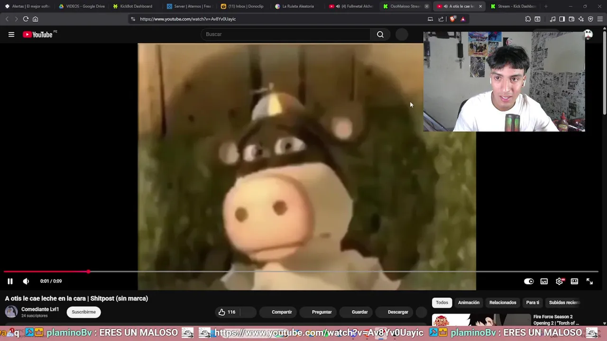The image size is (607, 341).
Task: Open the Brave Rewards triangle icon
Action: point(463,19)
